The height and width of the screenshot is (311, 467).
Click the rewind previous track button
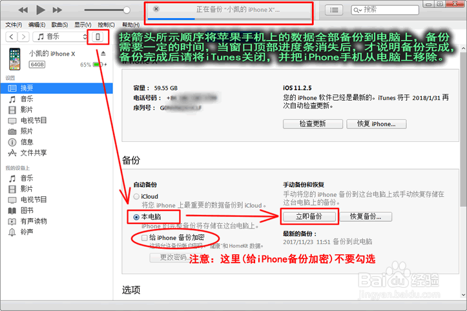[23, 10]
